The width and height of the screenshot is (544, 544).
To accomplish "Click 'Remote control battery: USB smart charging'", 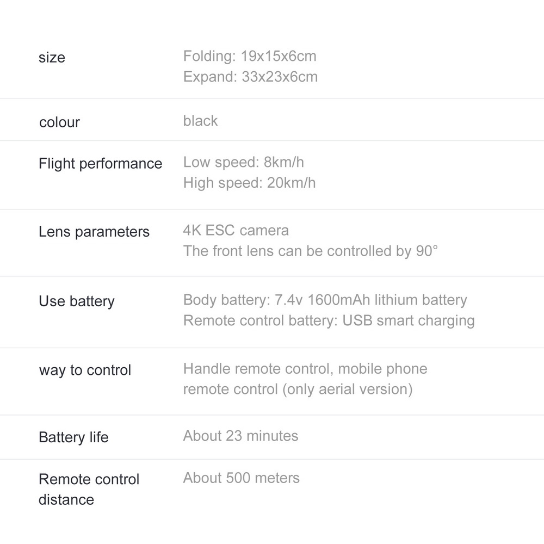I will pos(329,320).
